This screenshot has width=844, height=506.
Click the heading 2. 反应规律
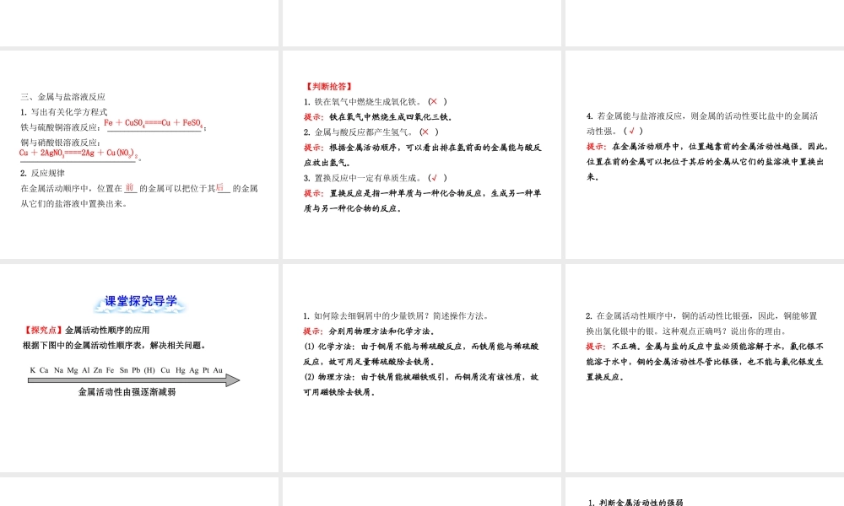(x=42, y=173)
